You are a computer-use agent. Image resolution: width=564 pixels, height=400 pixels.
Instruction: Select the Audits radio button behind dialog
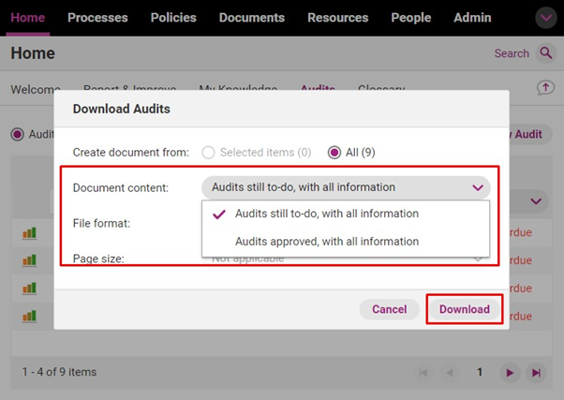[17, 134]
